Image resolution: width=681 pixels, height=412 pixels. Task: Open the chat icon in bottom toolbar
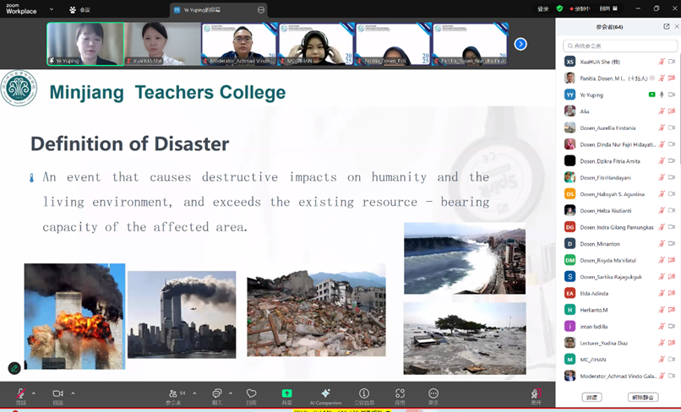coord(217,393)
